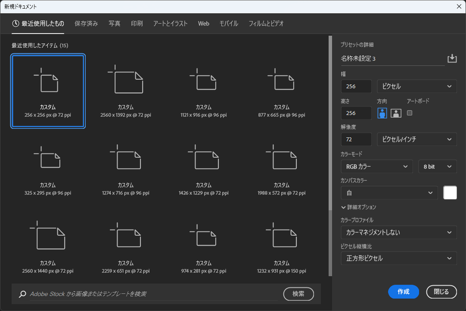Click the 閉じる button
Image resolution: width=466 pixels, height=311 pixels.
click(x=441, y=292)
